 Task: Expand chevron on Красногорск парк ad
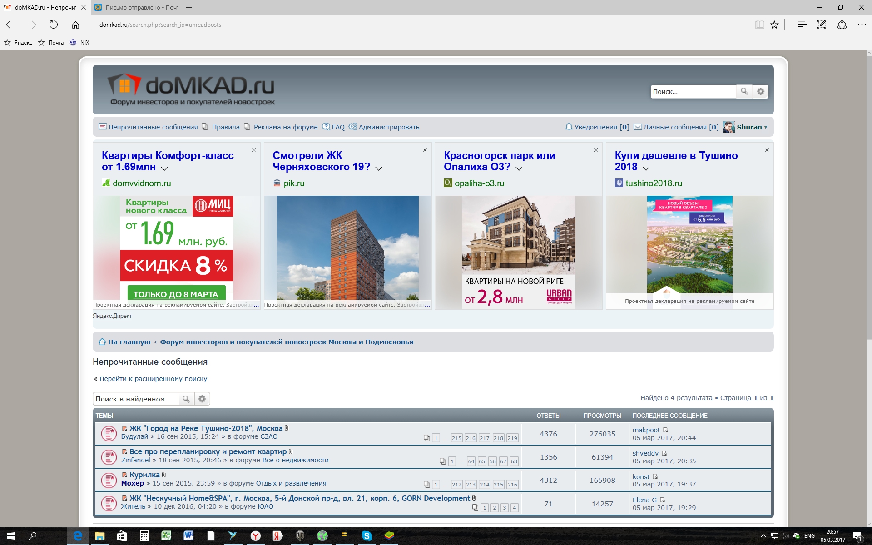coord(519,168)
